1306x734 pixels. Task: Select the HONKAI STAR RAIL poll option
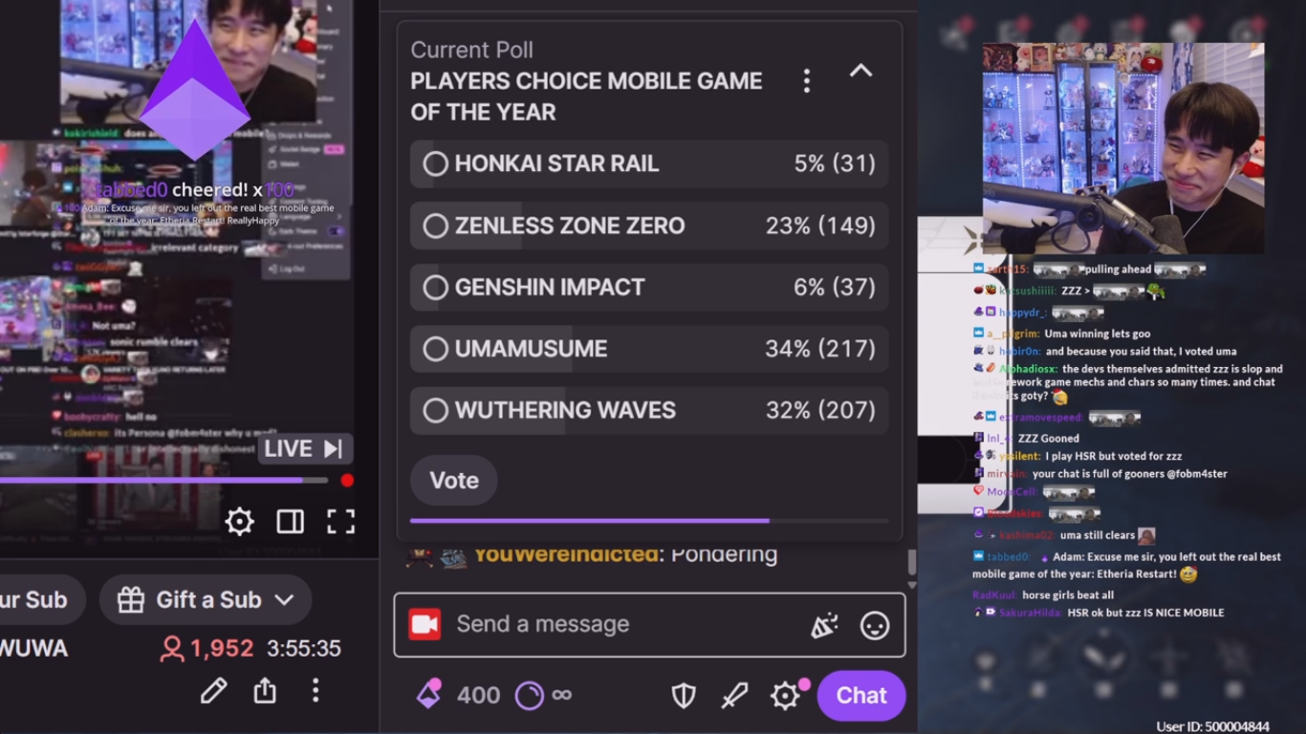coord(649,163)
